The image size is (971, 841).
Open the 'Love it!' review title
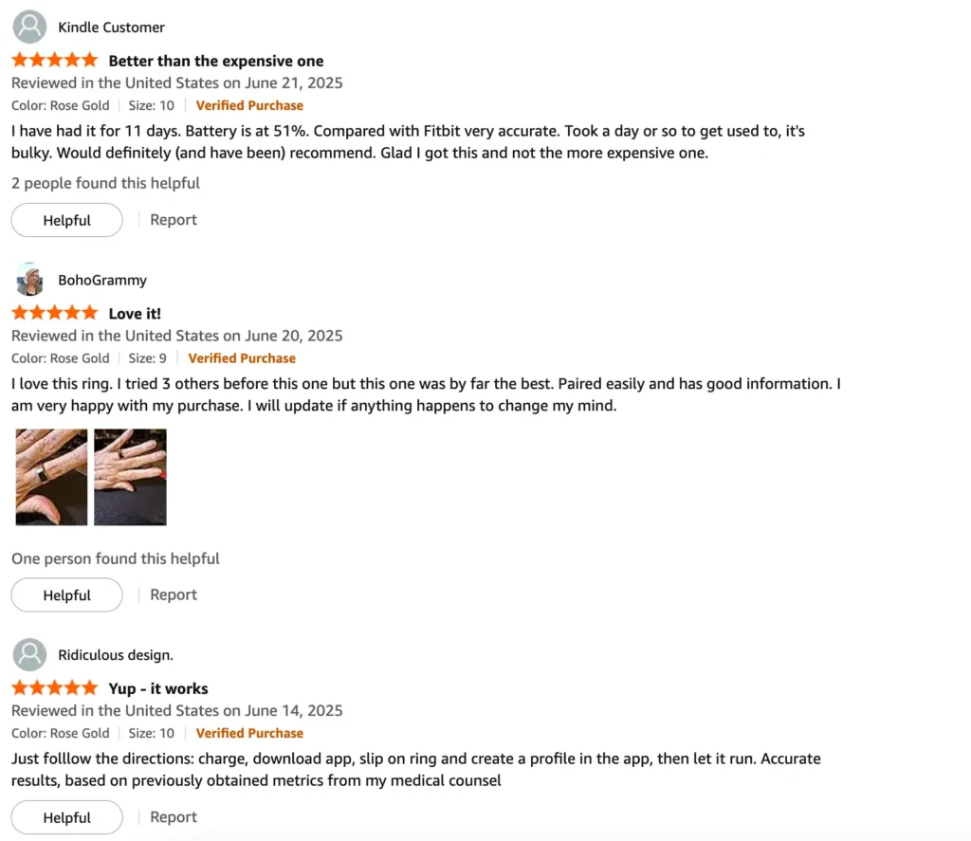[135, 314]
